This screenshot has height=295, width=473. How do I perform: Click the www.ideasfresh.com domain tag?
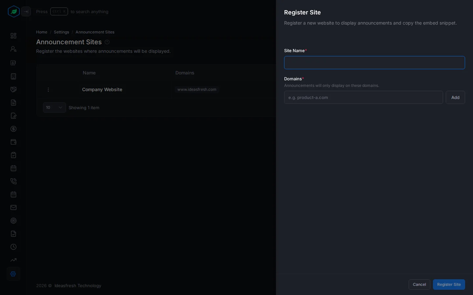click(x=197, y=89)
